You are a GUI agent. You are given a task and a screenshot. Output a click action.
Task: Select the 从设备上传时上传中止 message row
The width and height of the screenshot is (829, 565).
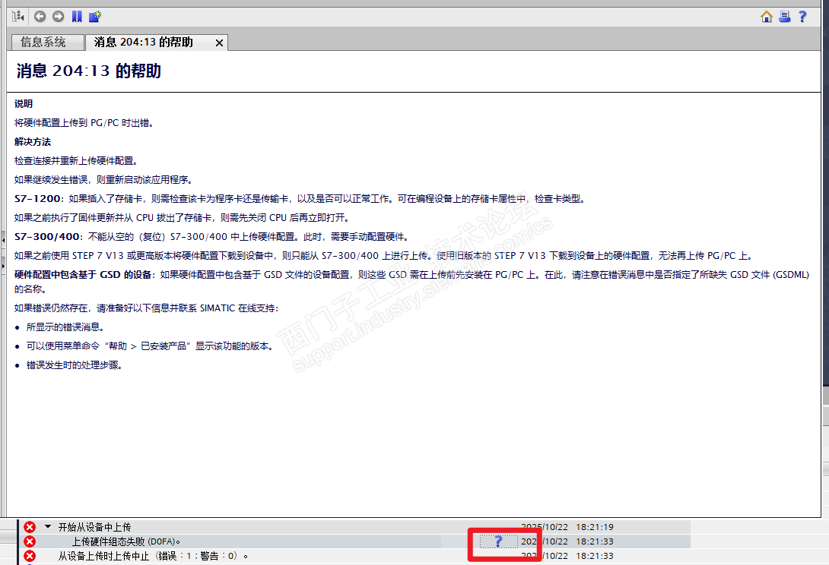click(x=355, y=555)
